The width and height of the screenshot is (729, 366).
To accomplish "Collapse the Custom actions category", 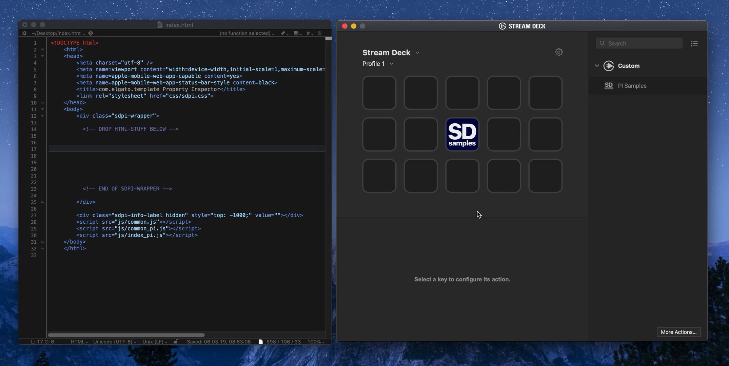I will pyautogui.click(x=597, y=66).
